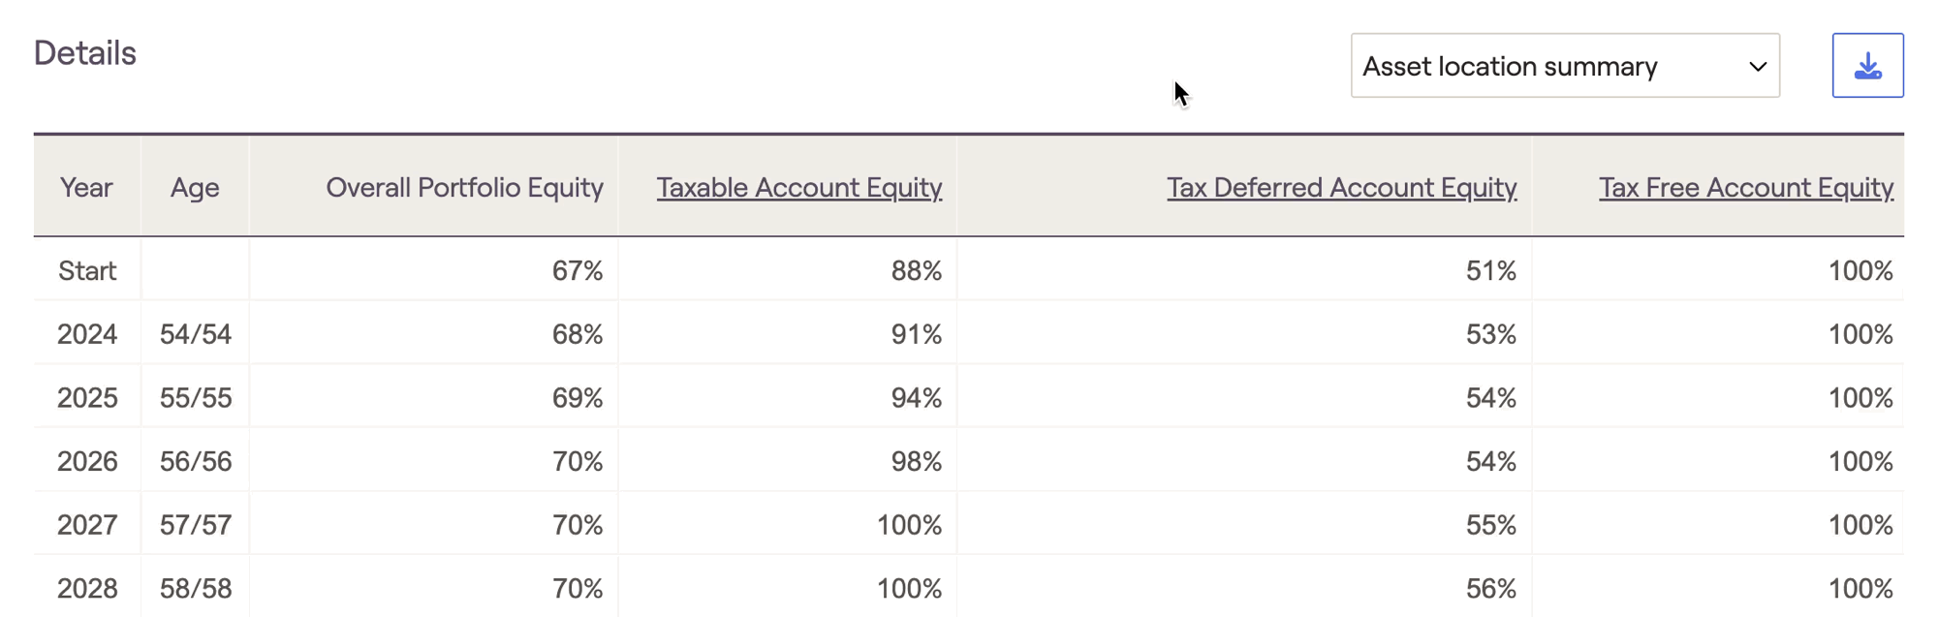Click the Age column header
Screen dimensions: 1938x617
(195, 187)
